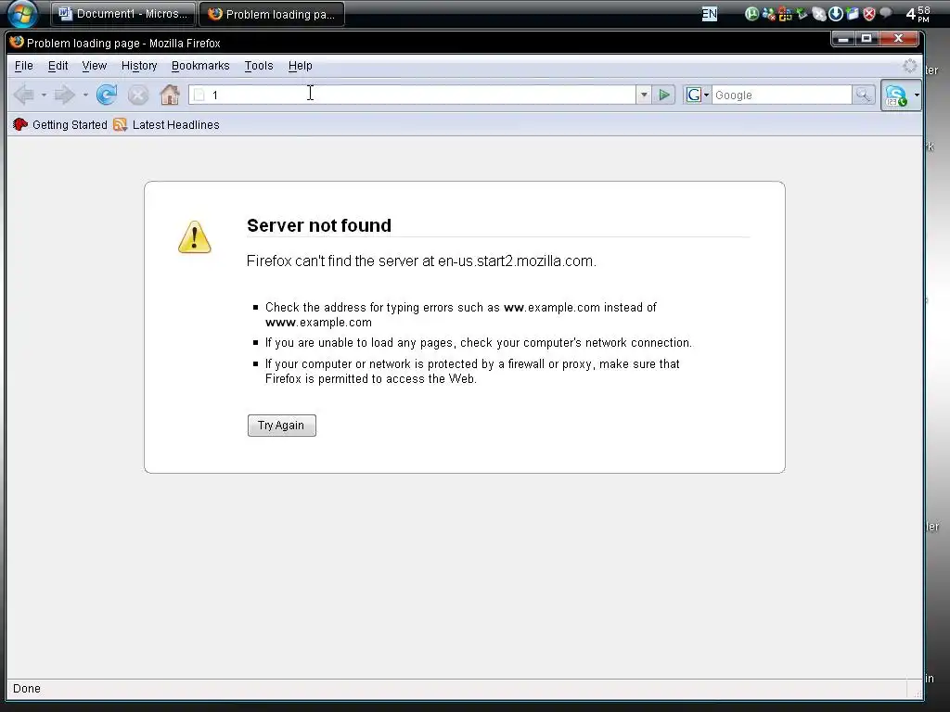Click the yellow warning triangle icon
Viewport: 950px width, 712px height.
click(195, 236)
